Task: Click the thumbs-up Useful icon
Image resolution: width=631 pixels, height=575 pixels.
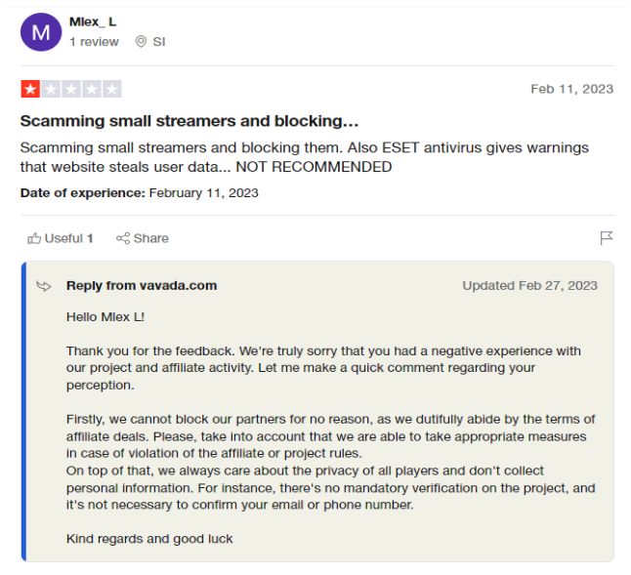Action: (x=34, y=238)
